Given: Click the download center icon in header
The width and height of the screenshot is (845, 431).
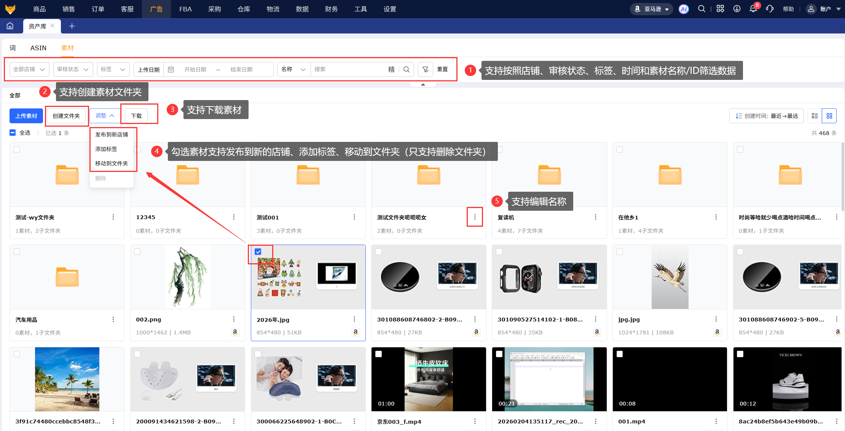Looking at the screenshot, I should 737,9.
